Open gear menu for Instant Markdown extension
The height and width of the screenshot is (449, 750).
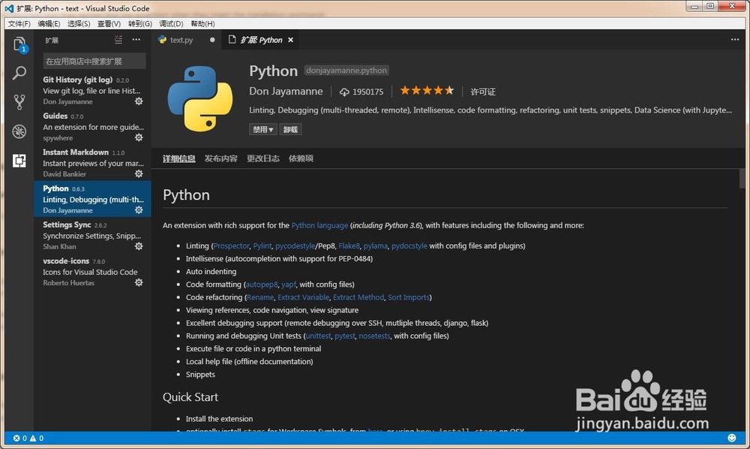click(139, 173)
